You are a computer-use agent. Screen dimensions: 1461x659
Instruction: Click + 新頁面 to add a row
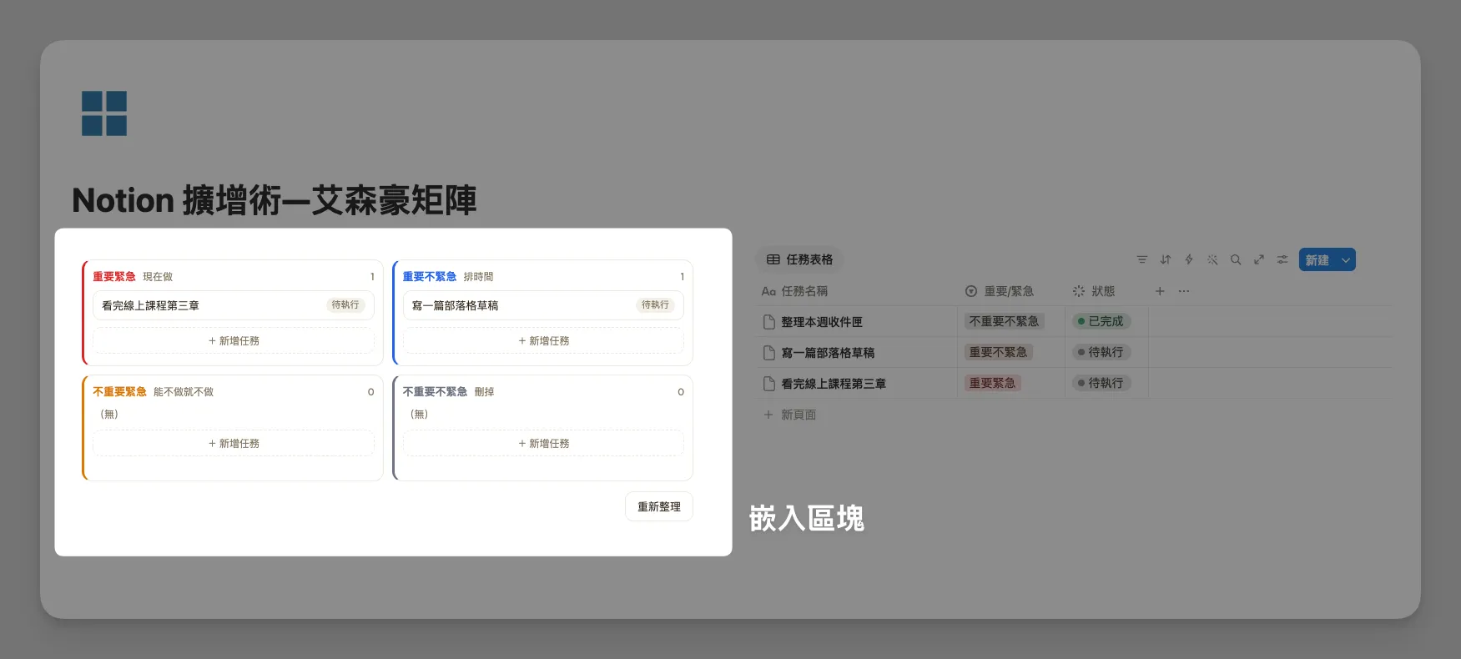[790, 415]
